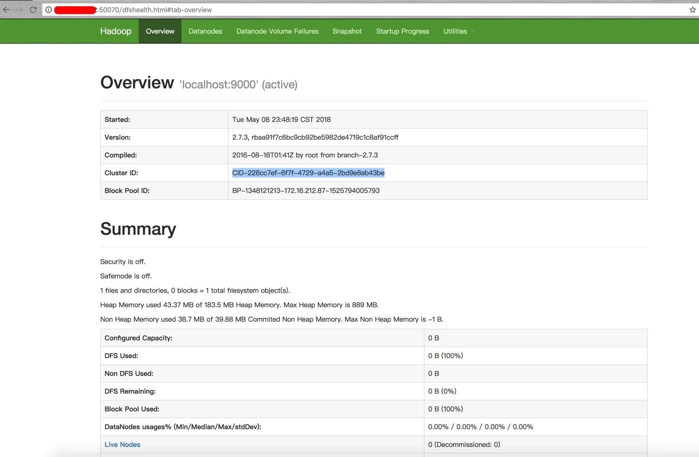This screenshot has width=699, height=457.
Task: Click the DFS Remaining value '0 B (0%)'
Action: (x=442, y=392)
